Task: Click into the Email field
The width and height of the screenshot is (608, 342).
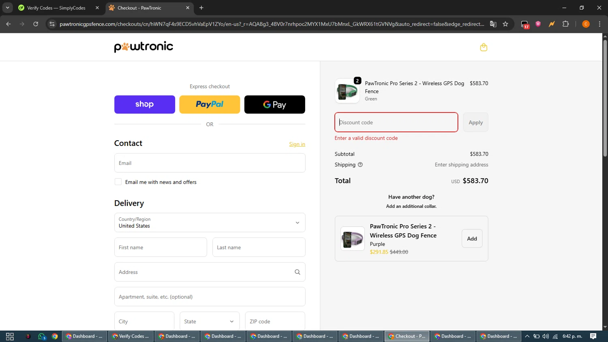Action: [x=210, y=163]
